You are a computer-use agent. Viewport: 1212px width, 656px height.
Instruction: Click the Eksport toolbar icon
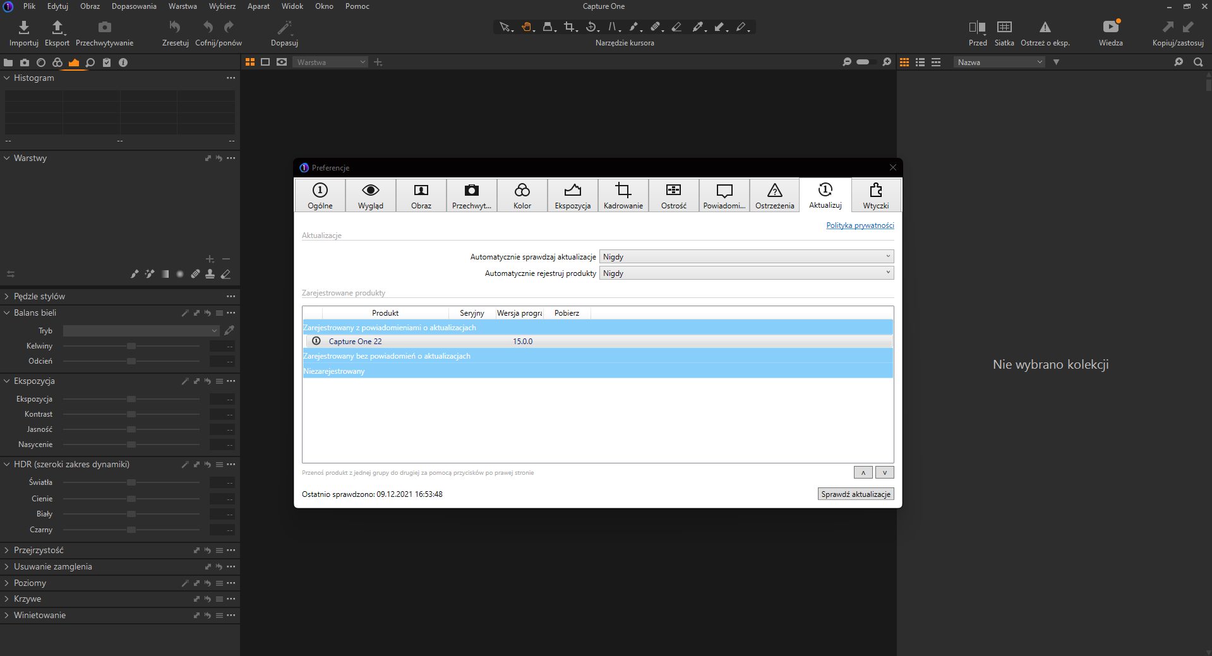57,27
